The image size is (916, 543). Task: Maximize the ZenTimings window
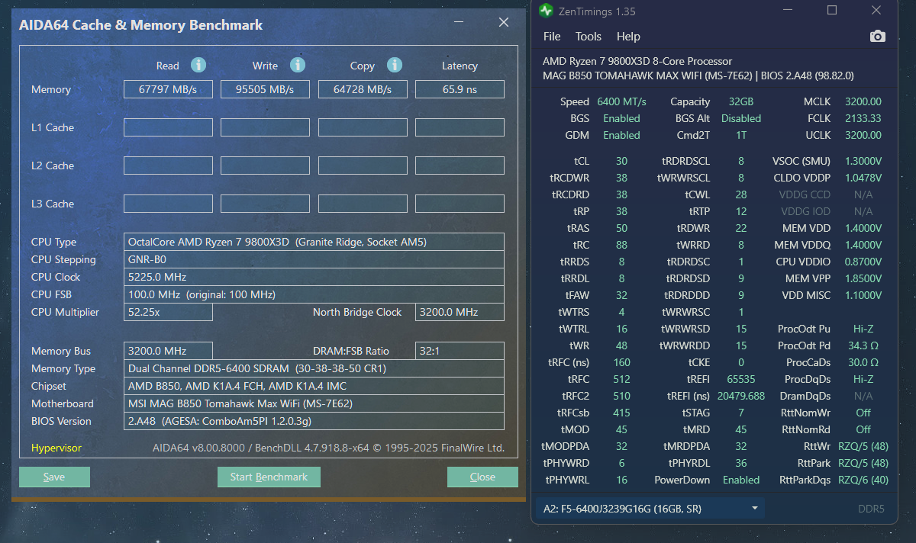[832, 11]
